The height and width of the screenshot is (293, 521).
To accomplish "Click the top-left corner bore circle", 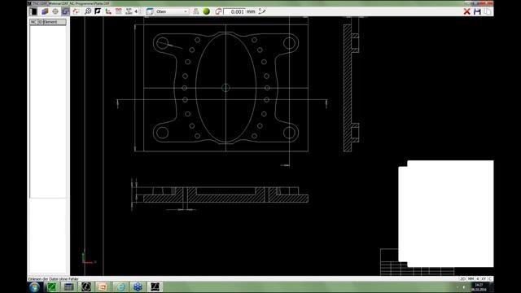I will coord(162,43).
